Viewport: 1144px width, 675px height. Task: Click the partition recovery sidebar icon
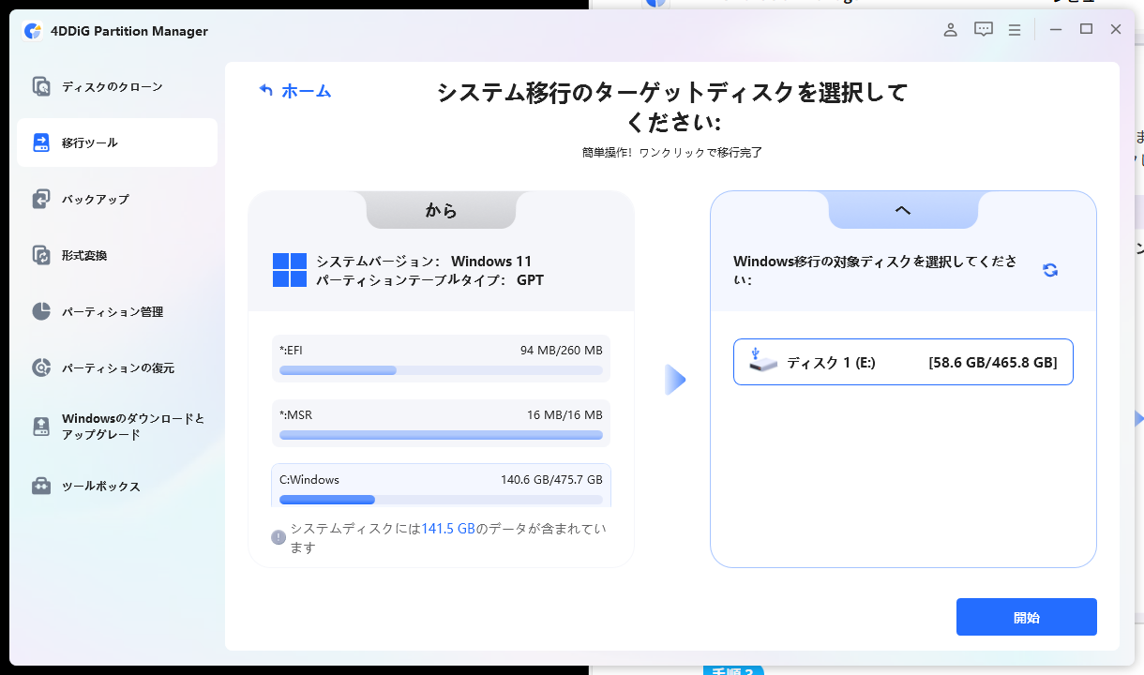[41, 367]
